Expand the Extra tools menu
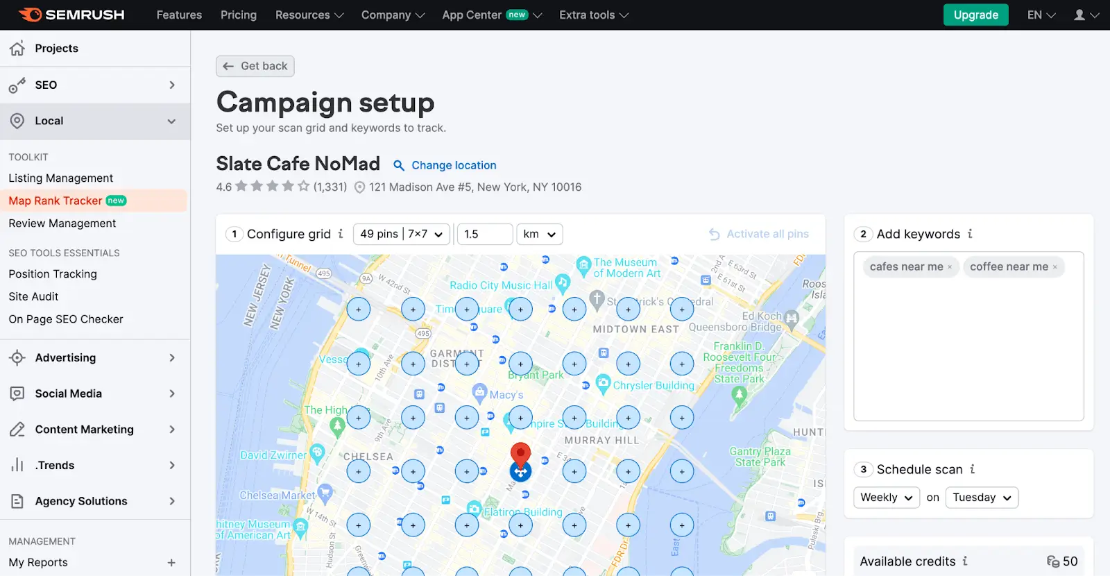 pos(594,15)
